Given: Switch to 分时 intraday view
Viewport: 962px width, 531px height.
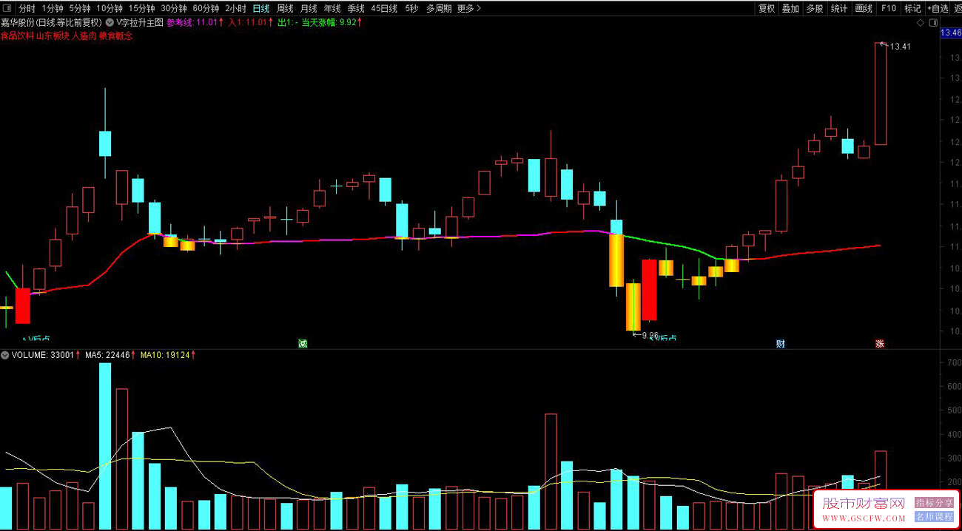Looking at the screenshot, I should 27,8.
